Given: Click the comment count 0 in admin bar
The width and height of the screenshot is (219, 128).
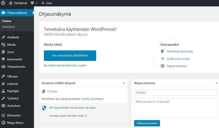Looking at the screenshot, I should point(37,3).
